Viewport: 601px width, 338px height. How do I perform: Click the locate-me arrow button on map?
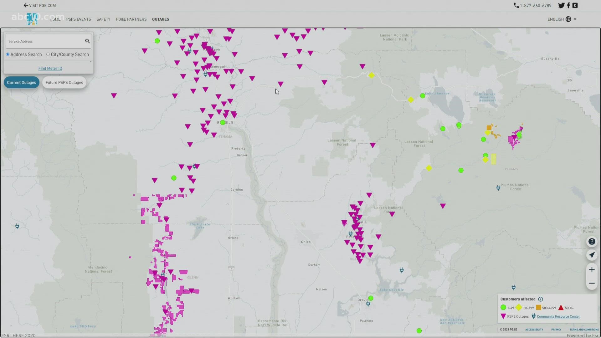(592, 255)
